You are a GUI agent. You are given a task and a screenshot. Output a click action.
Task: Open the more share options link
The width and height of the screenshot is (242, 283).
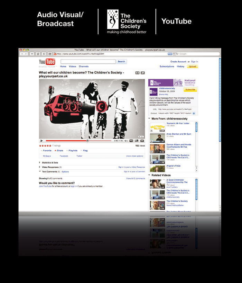134,156
